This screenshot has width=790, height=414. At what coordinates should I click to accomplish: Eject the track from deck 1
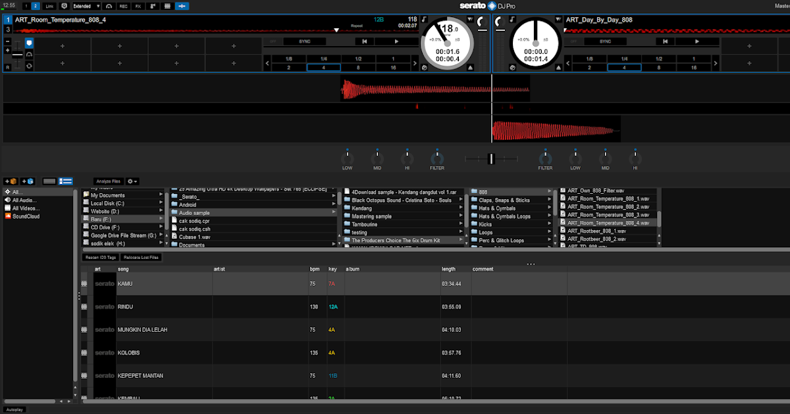469,67
